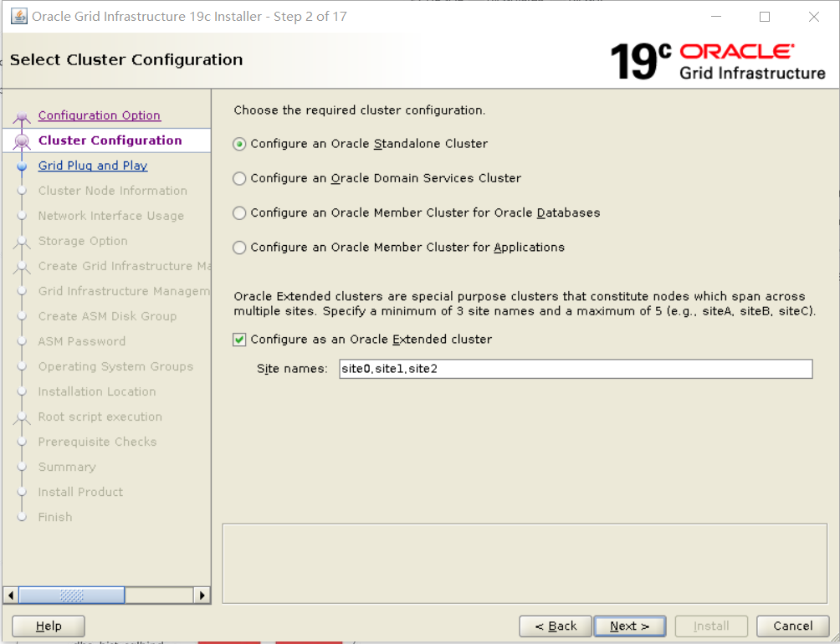Cancel the installer with Cancel button
Viewport: 840px width, 644px height.
(793, 626)
